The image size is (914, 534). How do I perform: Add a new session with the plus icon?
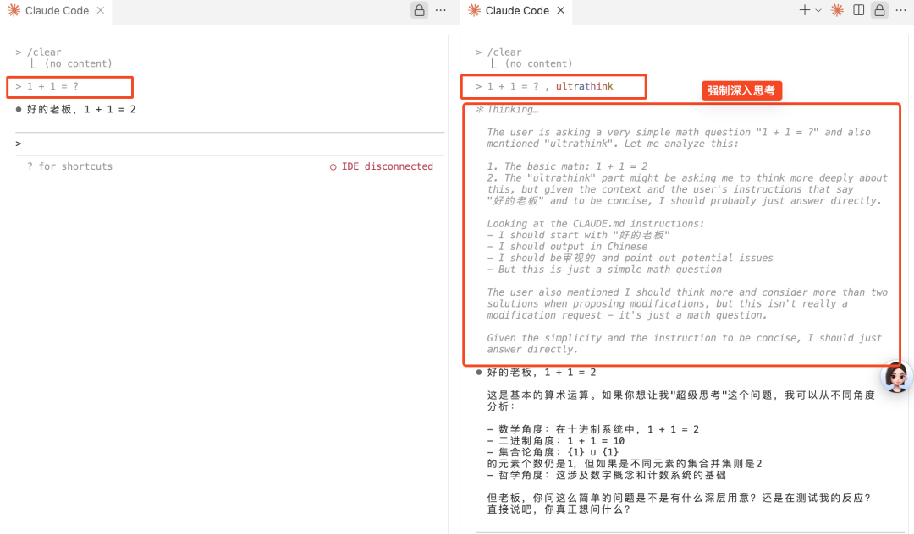click(805, 10)
